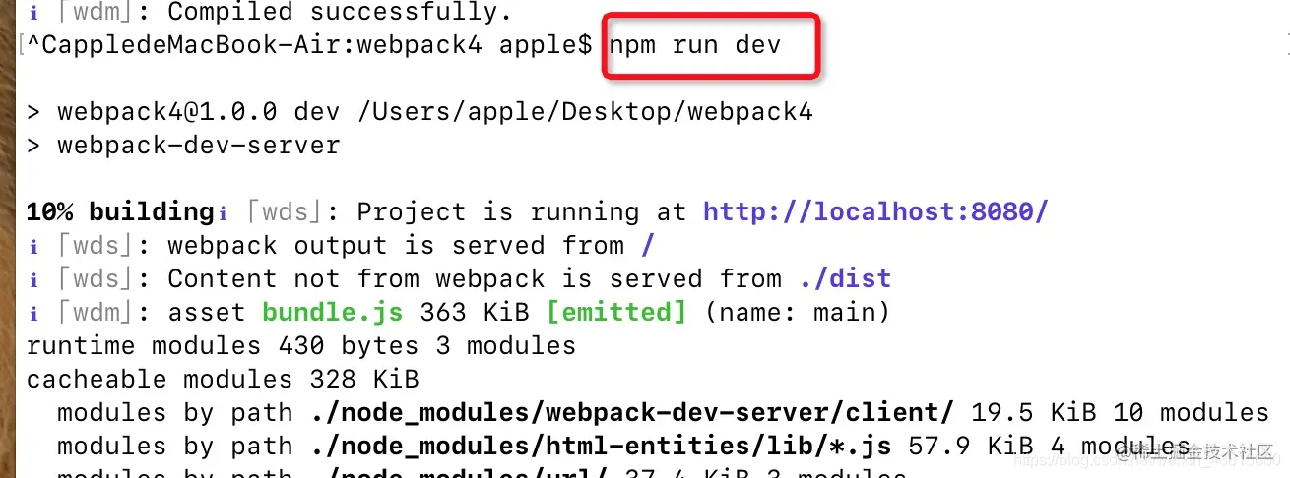This screenshot has width=1290, height=478.
Task: Click the line 'webpack output is served from /'
Action: 411,245
